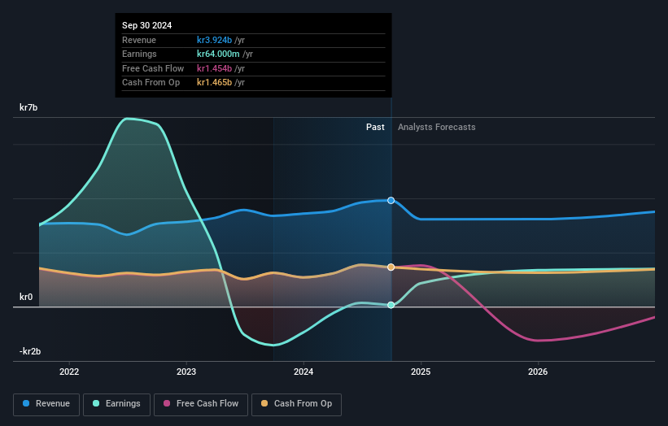Toggle the Cash From Op legend button
The image size is (668, 426).
296,404
